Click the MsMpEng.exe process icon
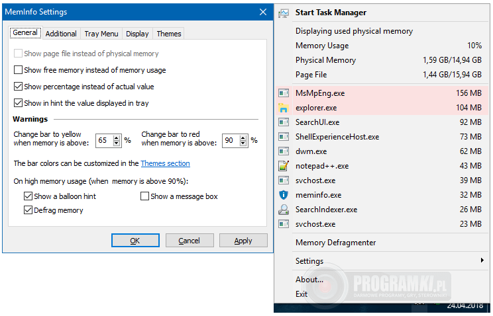Screen dimensions: 493x316 coord(284,93)
